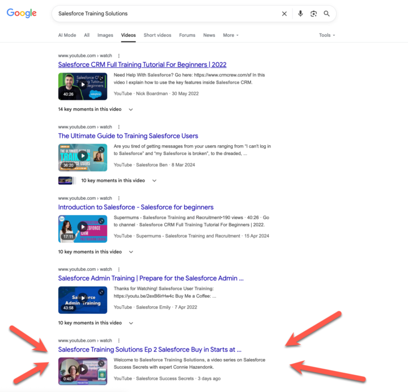
Task: Play the 17:11 Supermums video thumbnail
Action: pyautogui.click(x=83, y=229)
